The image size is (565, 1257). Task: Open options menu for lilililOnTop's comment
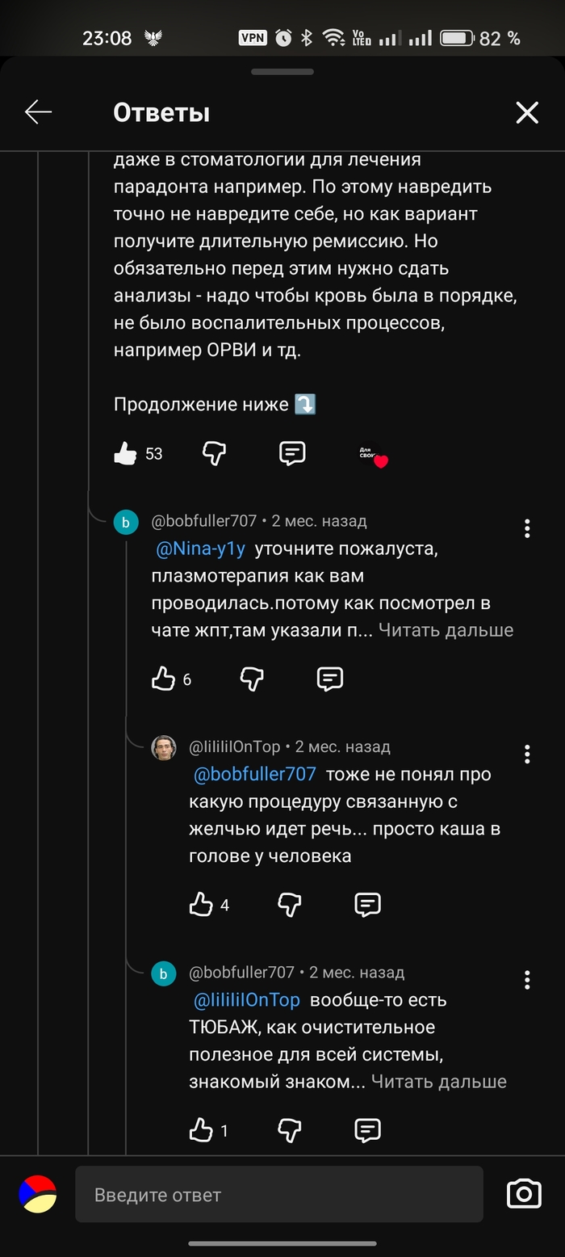pos(527,754)
